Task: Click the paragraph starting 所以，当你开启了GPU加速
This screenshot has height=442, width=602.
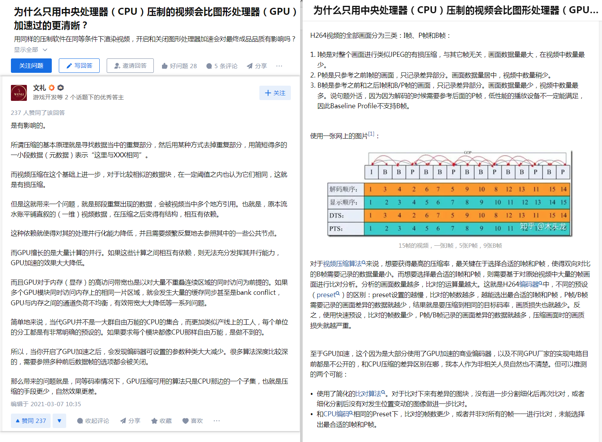Action: click(149, 357)
